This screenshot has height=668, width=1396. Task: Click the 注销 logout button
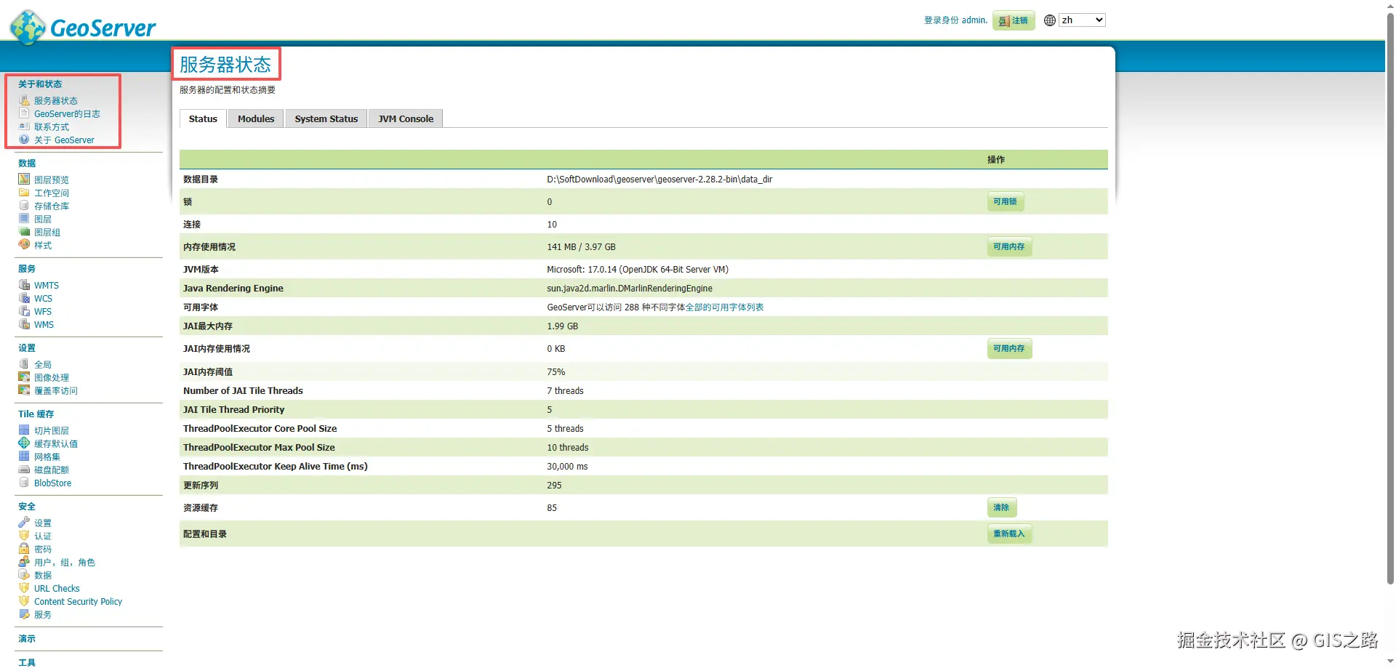pyautogui.click(x=1014, y=20)
